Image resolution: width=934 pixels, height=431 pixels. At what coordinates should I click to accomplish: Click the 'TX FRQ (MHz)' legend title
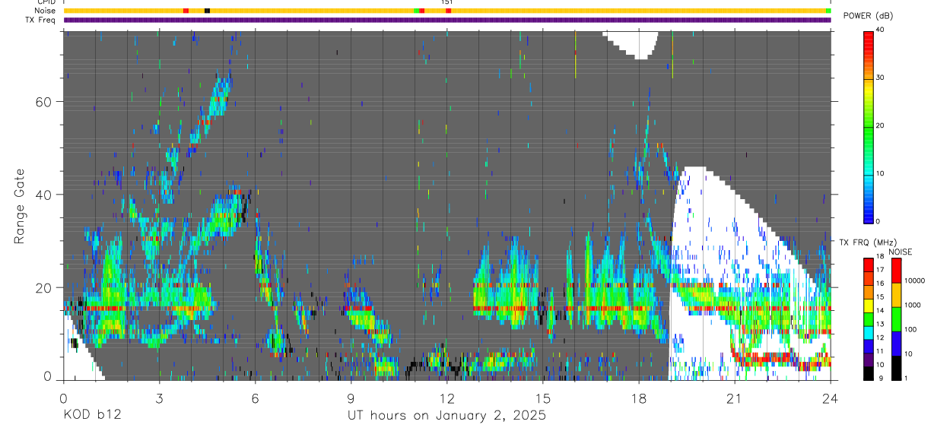click(867, 242)
